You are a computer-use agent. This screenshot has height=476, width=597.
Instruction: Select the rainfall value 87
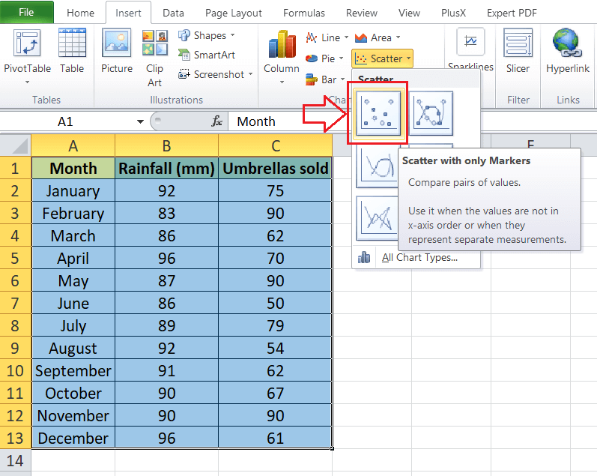tap(166, 280)
